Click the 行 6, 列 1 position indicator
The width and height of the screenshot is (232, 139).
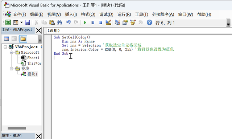pos(165,23)
